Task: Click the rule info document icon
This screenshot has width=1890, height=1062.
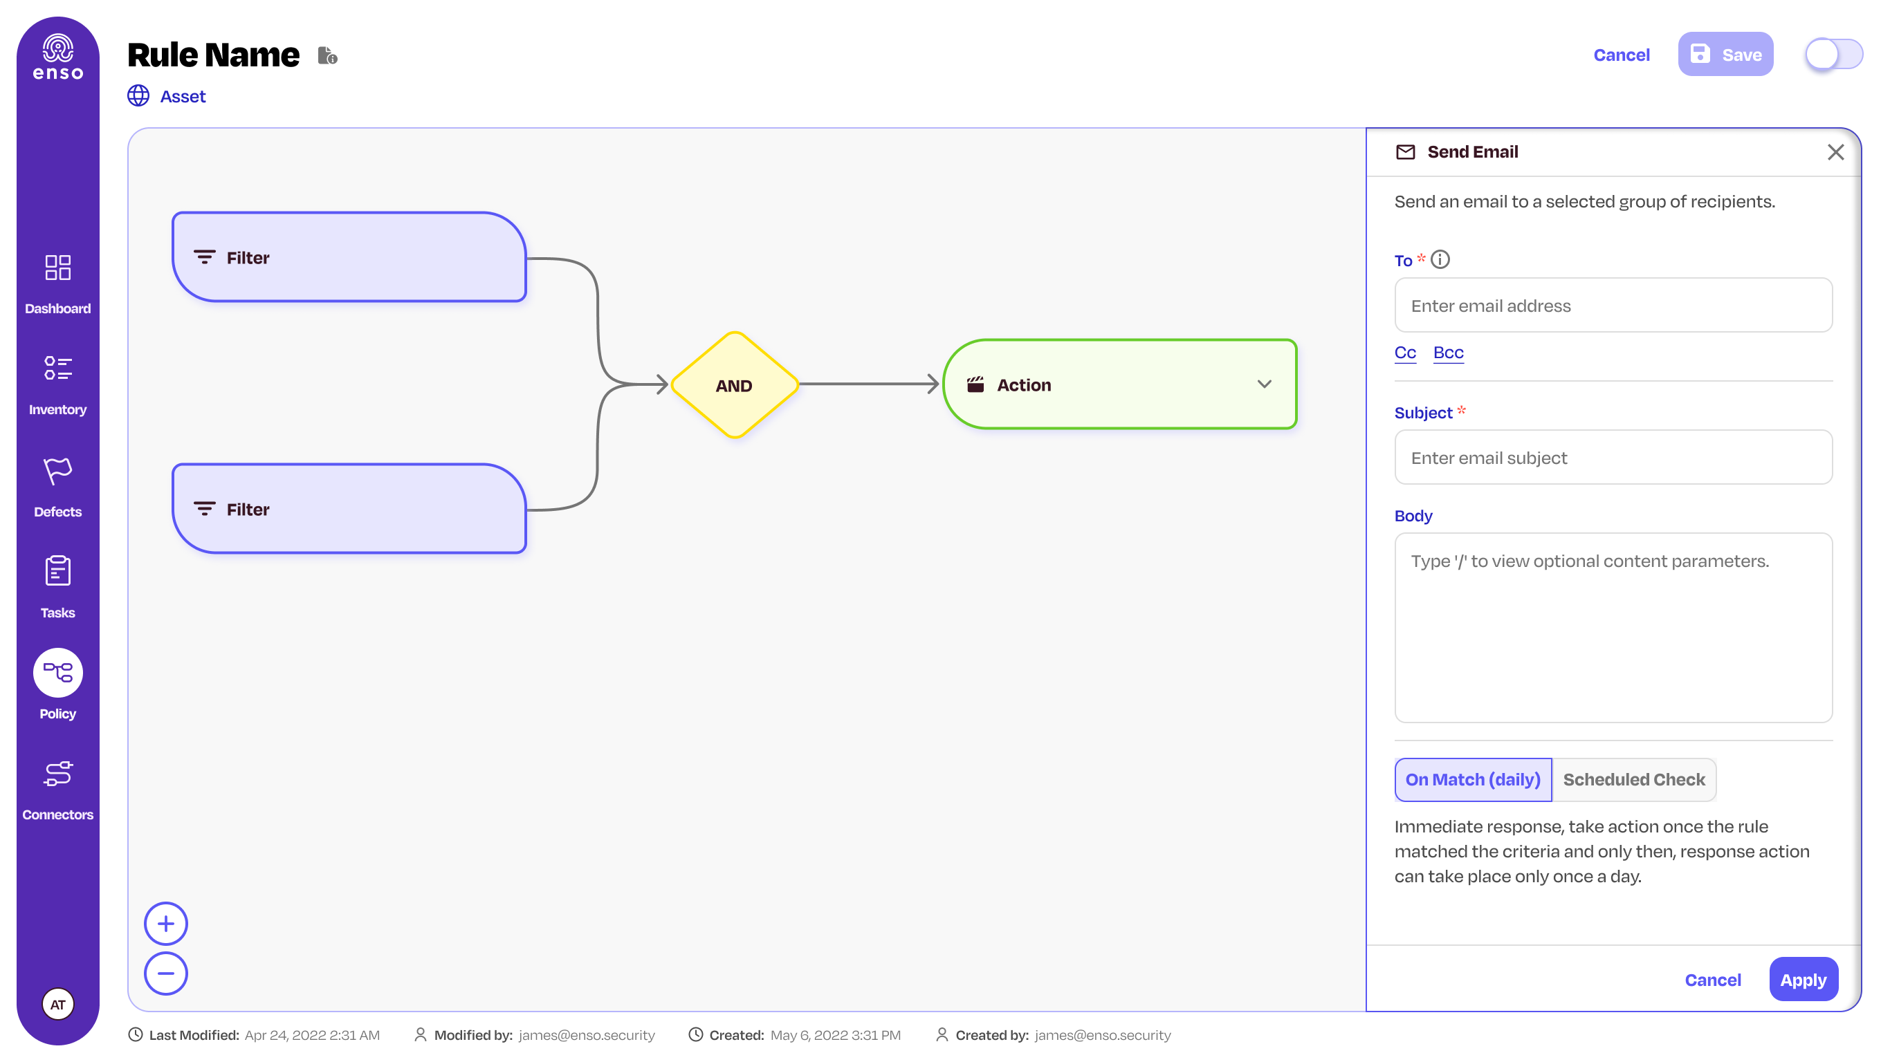Action: coord(327,56)
